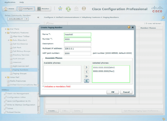Click the UDP port number field
Screen dimensions: 167x121
pyautogui.click(x=78, y=53)
